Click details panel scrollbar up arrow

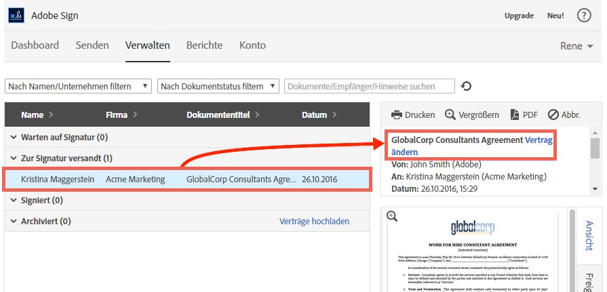tap(595, 133)
